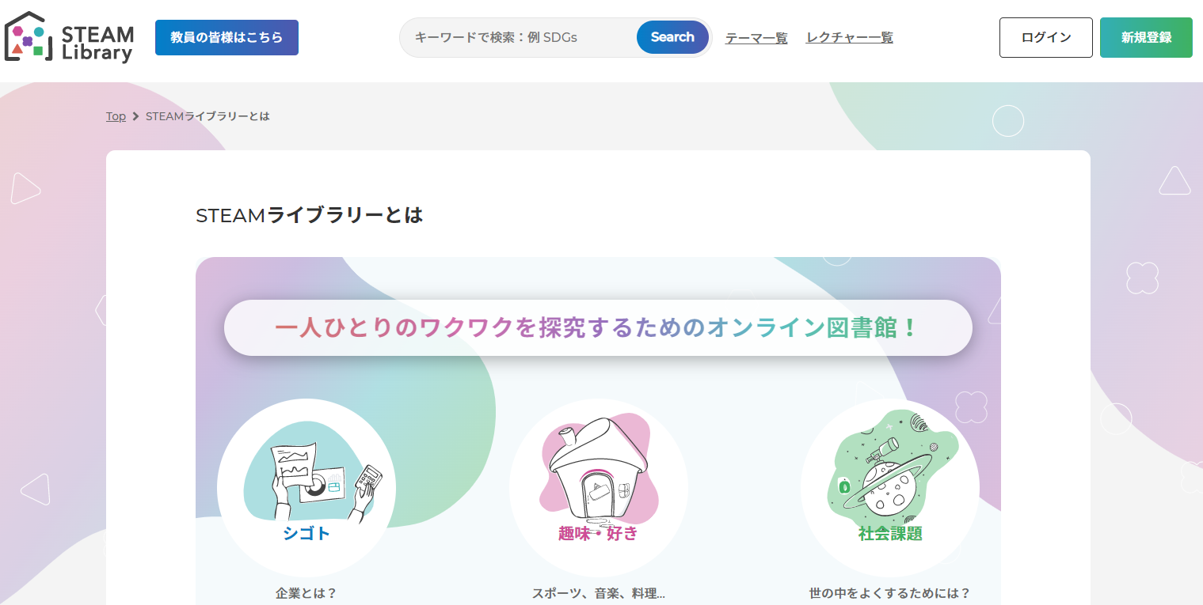The image size is (1203, 605).
Task: Open the テーマ一覧 menu link
Action: click(756, 38)
